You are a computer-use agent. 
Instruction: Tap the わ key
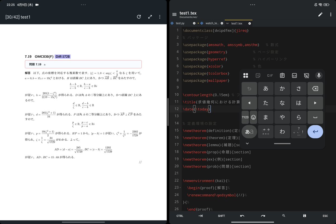pyautogui.click(x=282, y=132)
